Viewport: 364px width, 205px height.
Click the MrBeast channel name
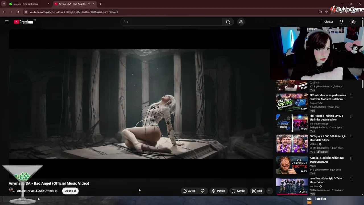[x=314, y=144]
